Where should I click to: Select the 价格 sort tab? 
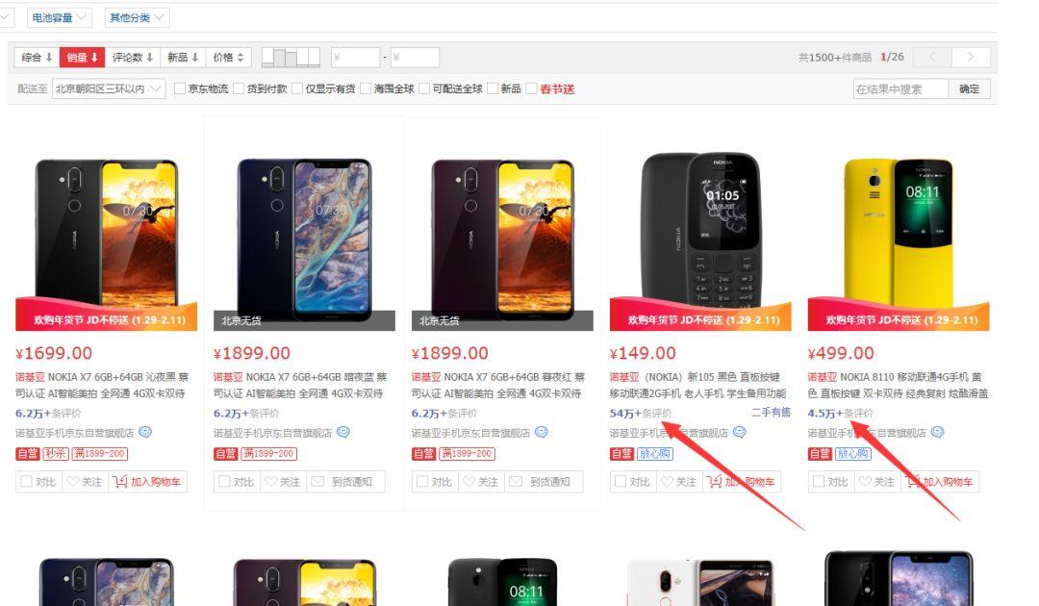(229, 58)
